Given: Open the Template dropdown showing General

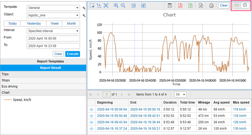Looking at the screenshot, I should (x=53, y=8).
